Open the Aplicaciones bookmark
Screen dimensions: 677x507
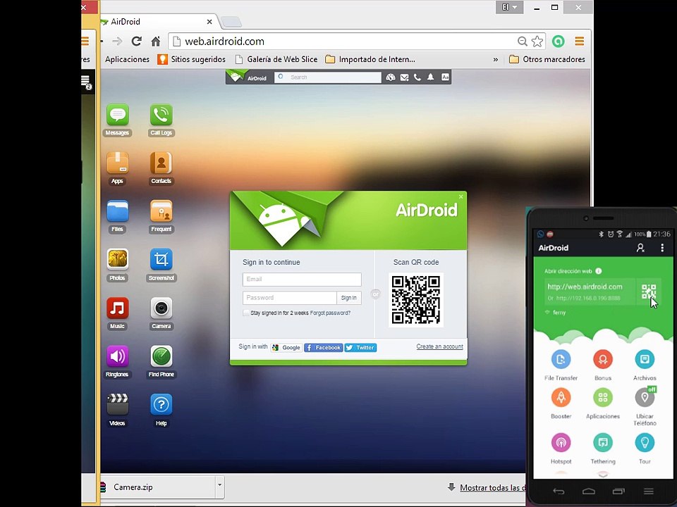[127, 59]
